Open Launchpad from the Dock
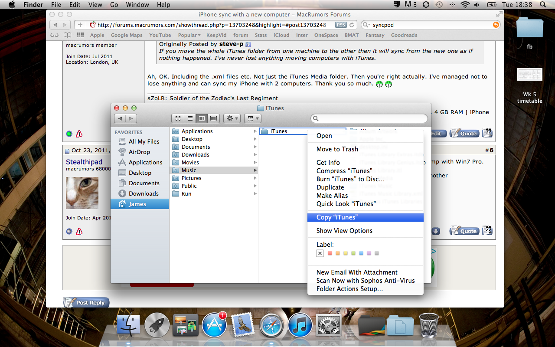This screenshot has height=347, width=555. click(x=157, y=325)
